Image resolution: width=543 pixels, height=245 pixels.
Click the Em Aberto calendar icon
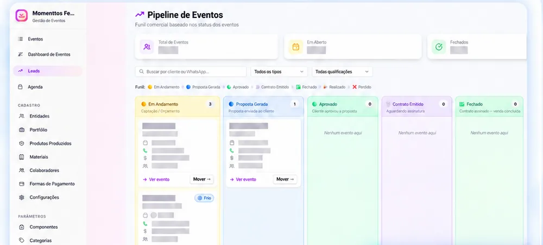click(x=296, y=47)
